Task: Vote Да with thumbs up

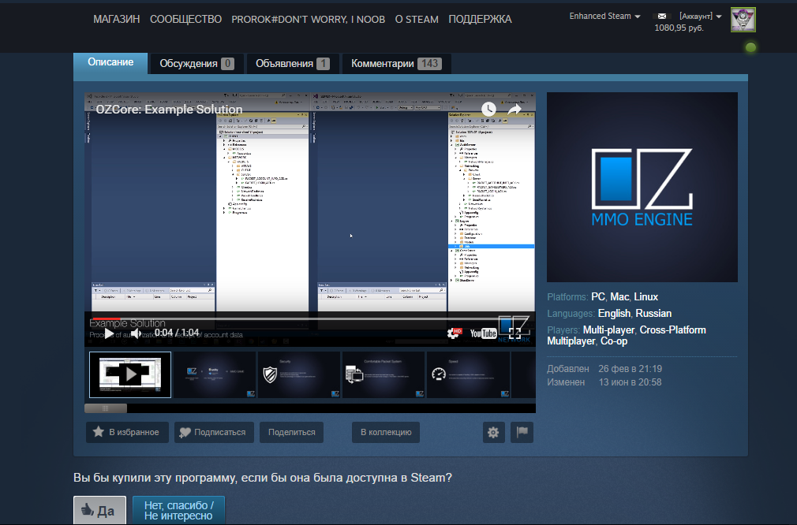Action: [99, 510]
